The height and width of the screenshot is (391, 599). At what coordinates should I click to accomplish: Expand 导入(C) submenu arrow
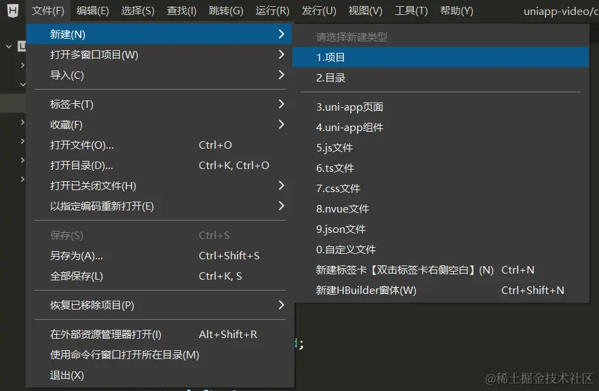[x=281, y=75]
